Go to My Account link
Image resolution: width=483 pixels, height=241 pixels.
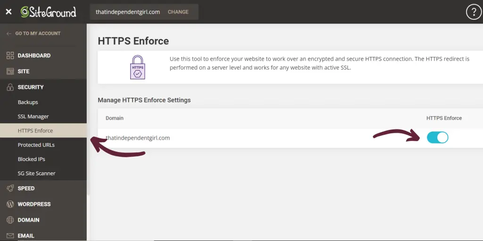pos(38,33)
